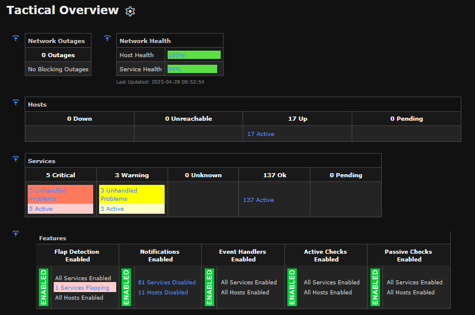Click the Service Health percentage bar
The width and height of the screenshot is (475, 315).
[x=192, y=69]
